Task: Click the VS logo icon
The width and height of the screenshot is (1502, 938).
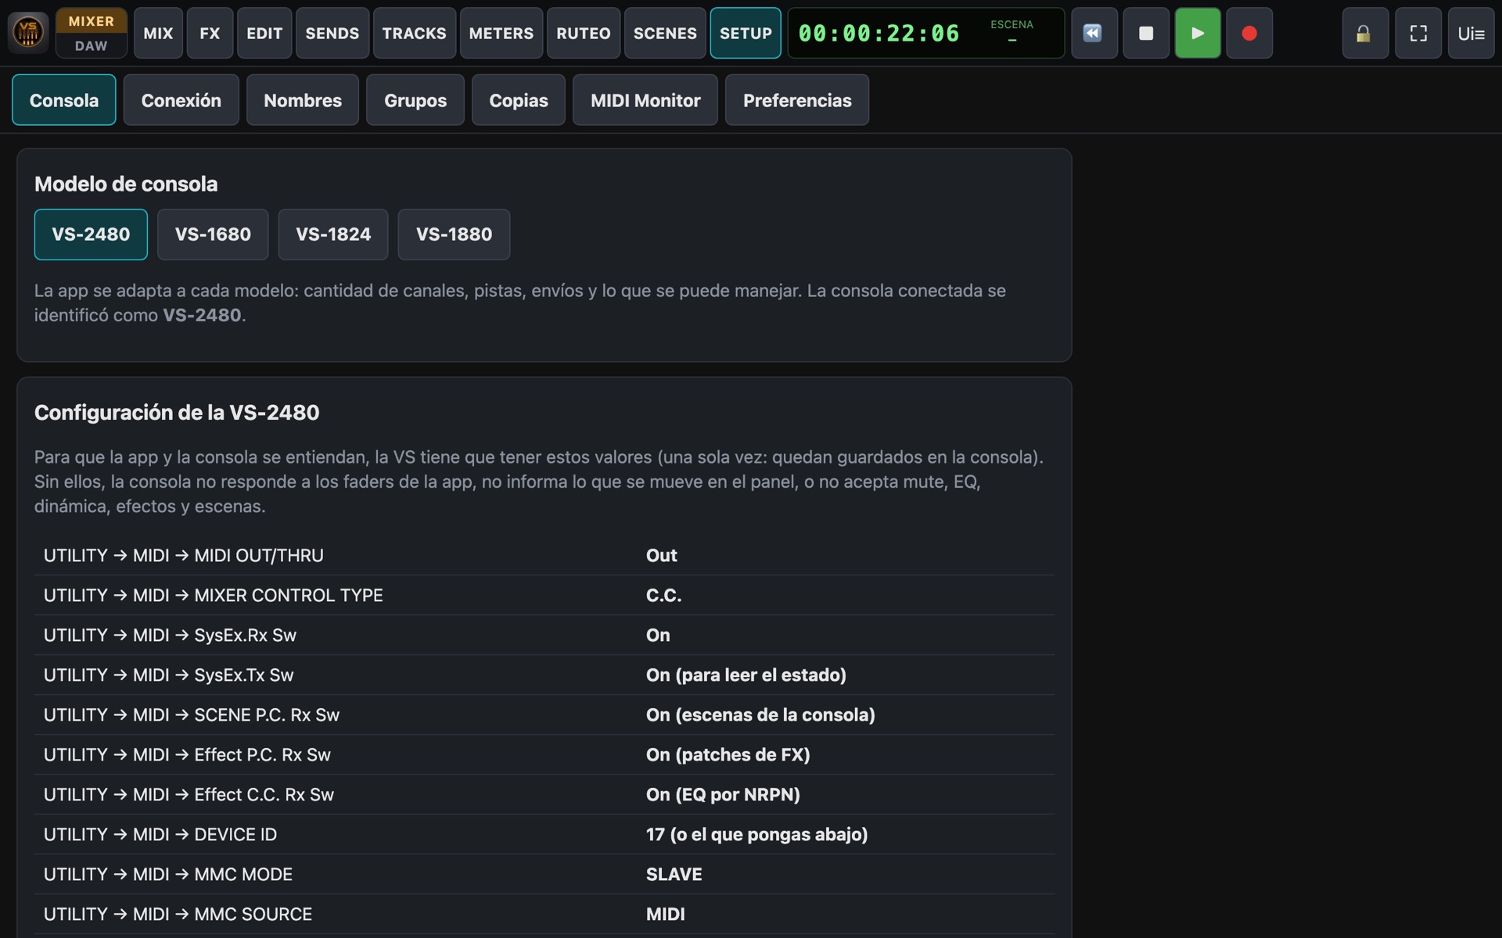Action: coord(28,33)
